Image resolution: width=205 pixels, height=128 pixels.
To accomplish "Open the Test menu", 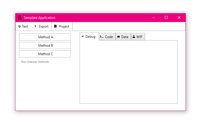I will coord(23,26).
